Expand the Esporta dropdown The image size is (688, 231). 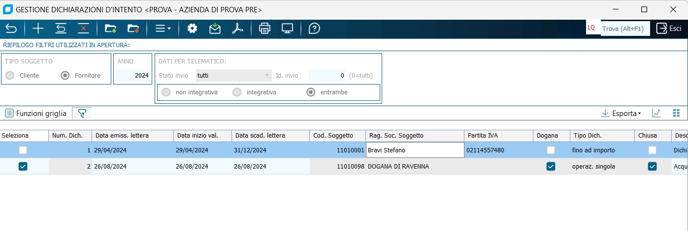pos(621,113)
